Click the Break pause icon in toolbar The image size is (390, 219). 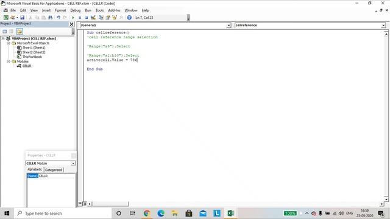click(x=80, y=18)
